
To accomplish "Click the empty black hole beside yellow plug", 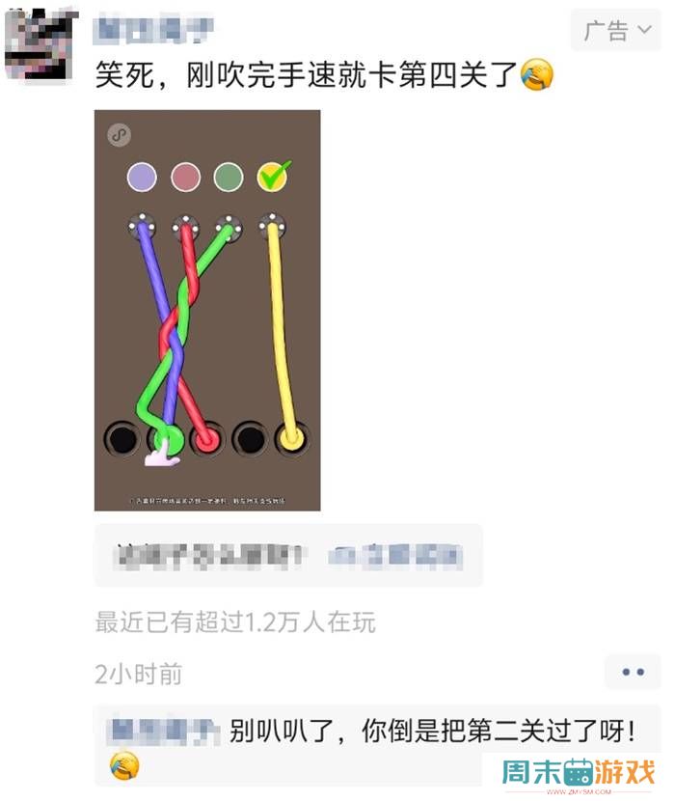I will 249,439.
